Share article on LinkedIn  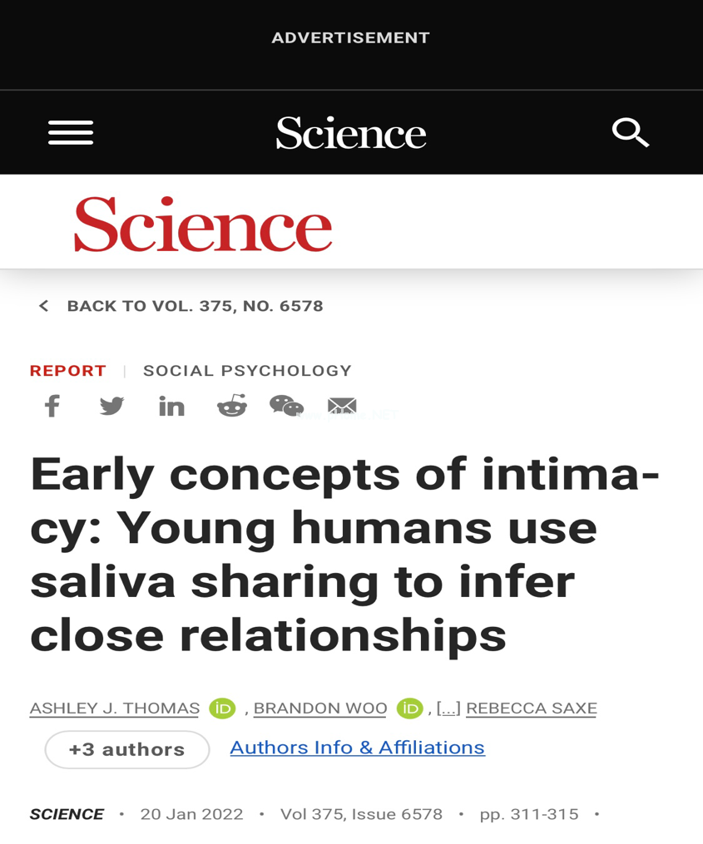[x=172, y=407]
